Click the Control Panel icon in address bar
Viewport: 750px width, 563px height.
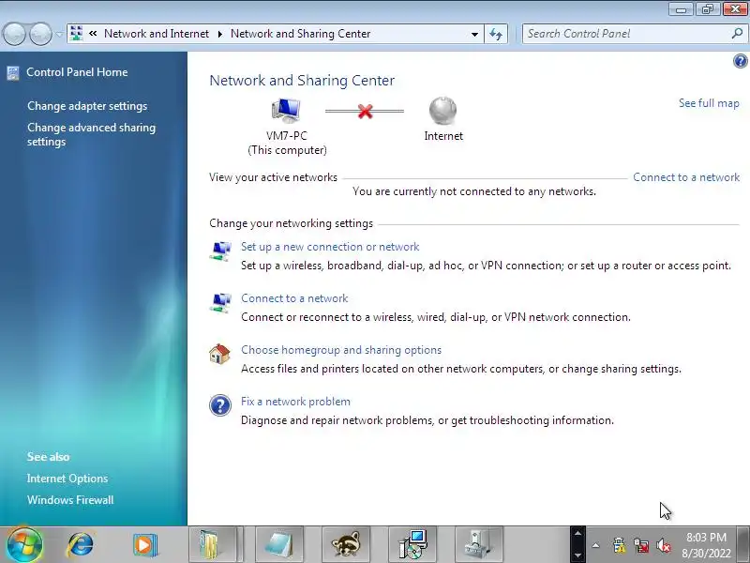point(76,34)
